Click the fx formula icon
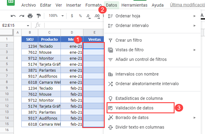205x134 pixels. pyautogui.click(x=38, y=25)
